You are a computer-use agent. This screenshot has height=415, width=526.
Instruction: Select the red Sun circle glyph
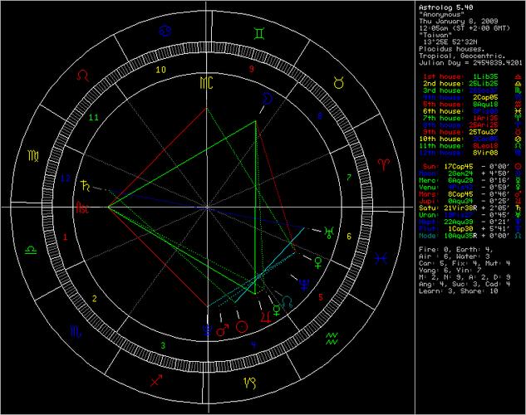242,326
